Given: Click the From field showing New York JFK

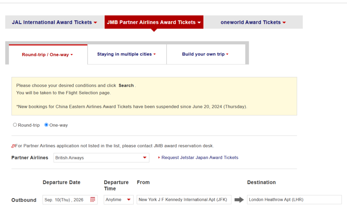Looking at the screenshot, I should point(184,200).
